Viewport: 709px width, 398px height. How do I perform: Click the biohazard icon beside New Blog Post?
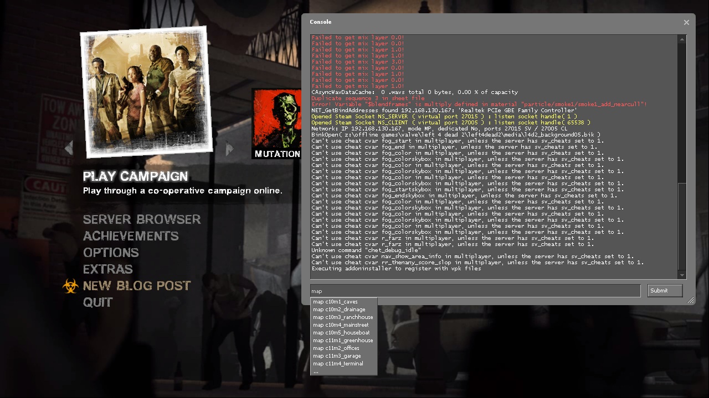[x=70, y=286]
